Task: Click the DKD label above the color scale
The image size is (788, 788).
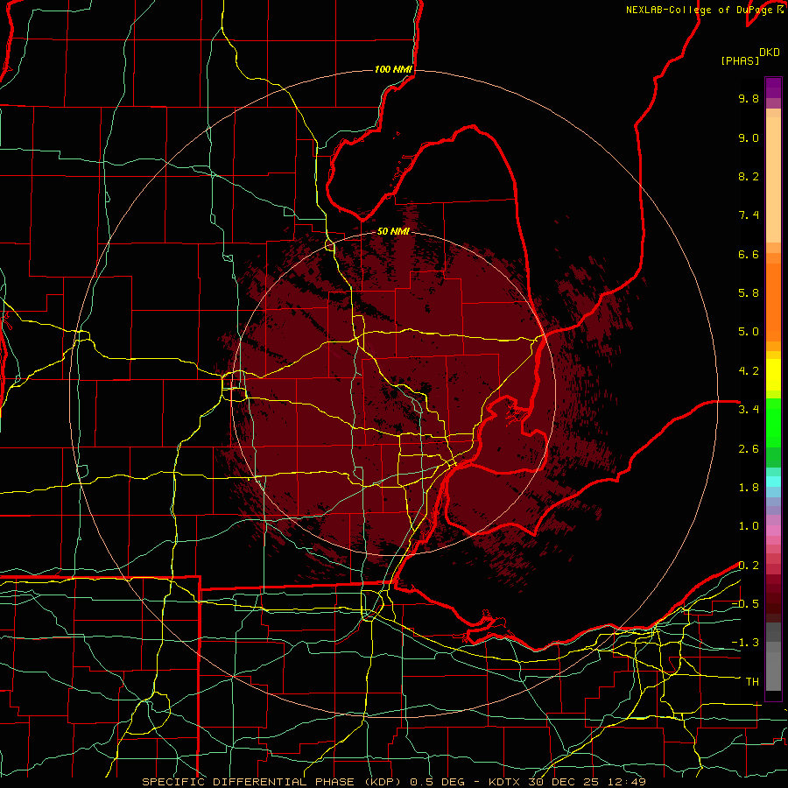Action: [x=770, y=53]
